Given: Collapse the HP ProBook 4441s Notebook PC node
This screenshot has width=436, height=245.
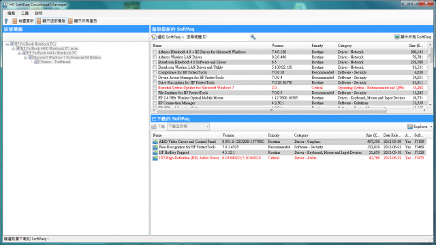Looking at the screenshot, I should 20,53.
